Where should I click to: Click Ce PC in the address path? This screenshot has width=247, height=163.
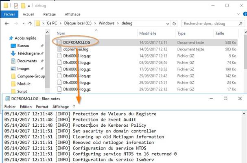coord(52,23)
